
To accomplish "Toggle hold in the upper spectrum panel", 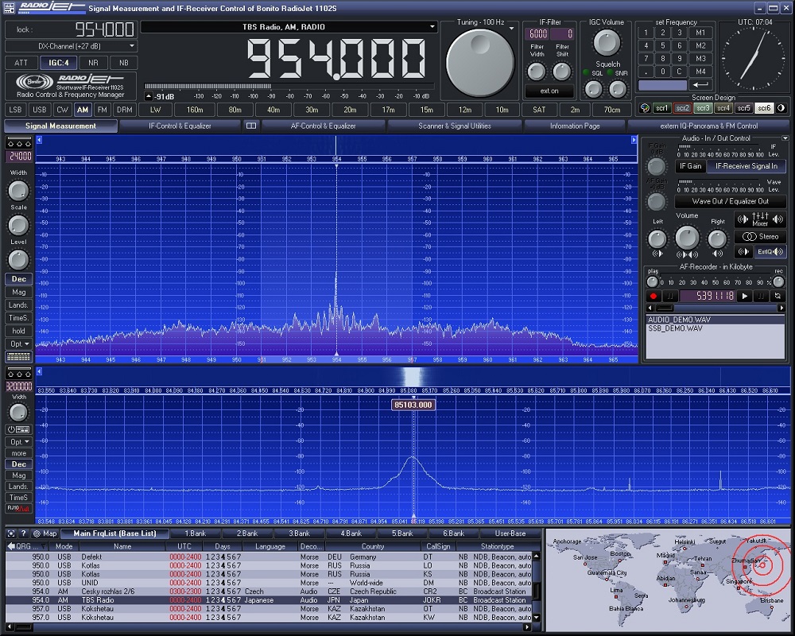I will click(19, 332).
